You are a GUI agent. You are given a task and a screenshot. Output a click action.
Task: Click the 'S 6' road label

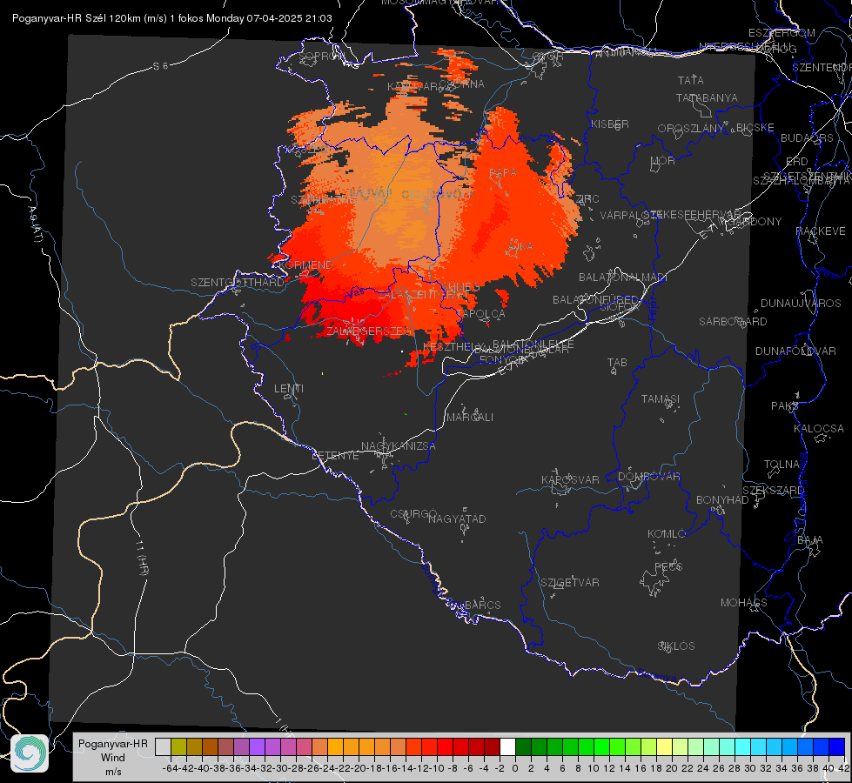[160, 66]
